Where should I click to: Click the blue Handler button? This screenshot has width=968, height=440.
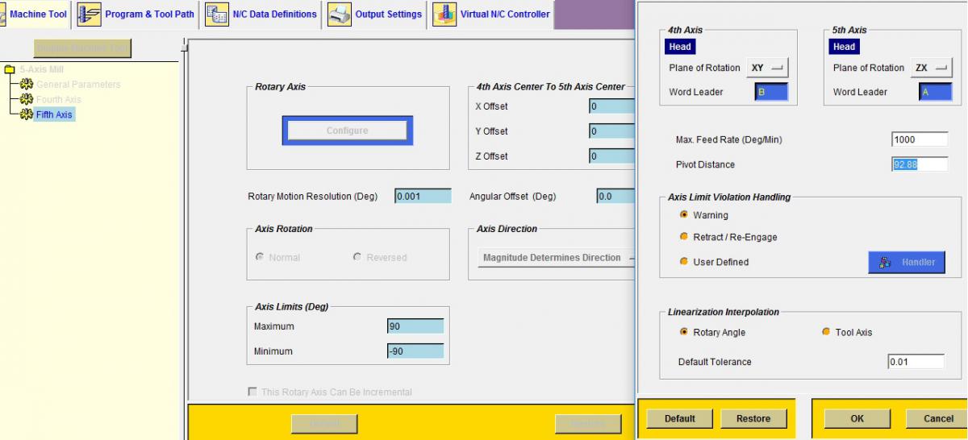click(906, 262)
